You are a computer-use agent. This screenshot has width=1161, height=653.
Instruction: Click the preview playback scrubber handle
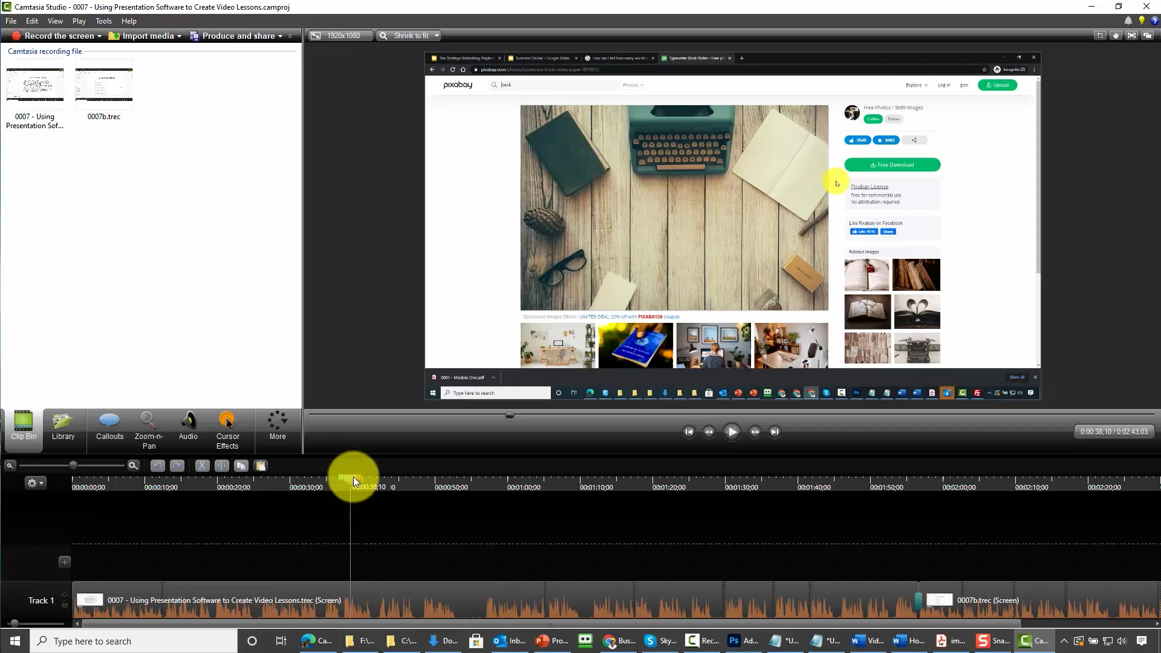pos(510,415)
